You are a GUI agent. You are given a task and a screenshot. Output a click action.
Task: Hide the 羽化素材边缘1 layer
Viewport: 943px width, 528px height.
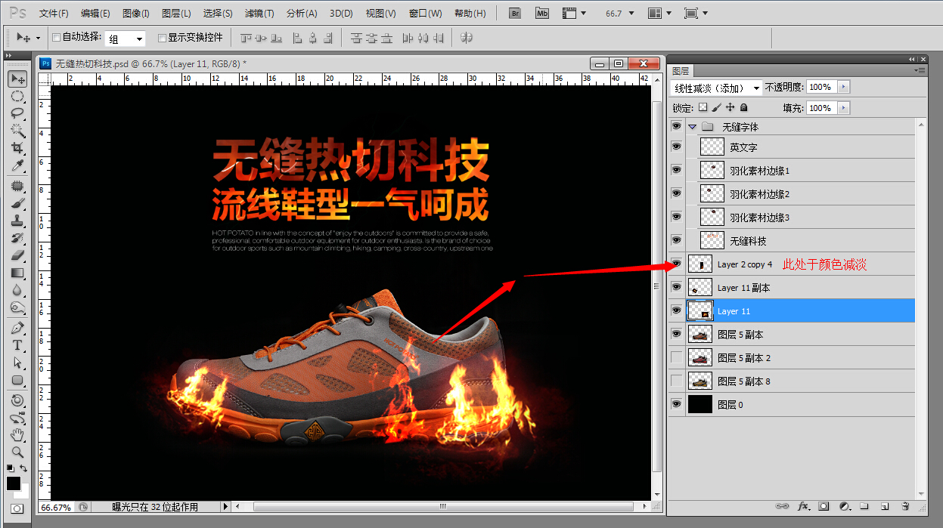point(676,171)
